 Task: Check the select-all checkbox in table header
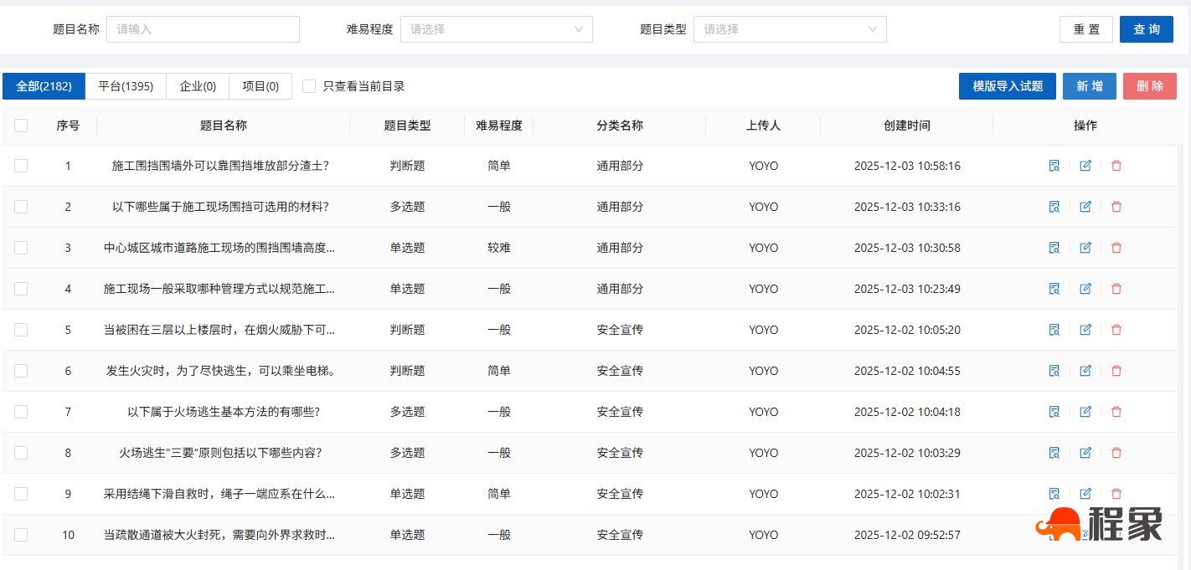(x=21, y=124)
